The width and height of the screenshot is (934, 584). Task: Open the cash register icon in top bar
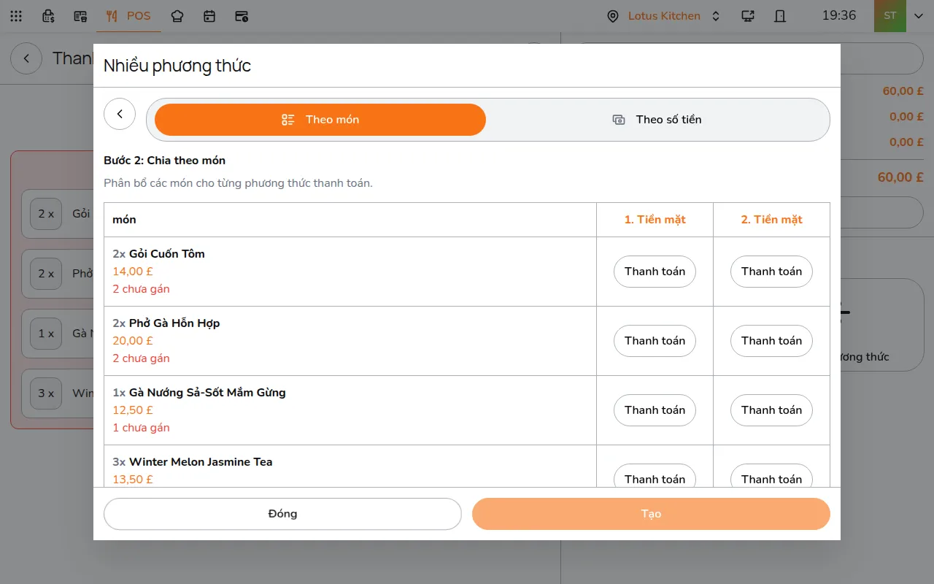pyautogui.click(x=48, y=16)
